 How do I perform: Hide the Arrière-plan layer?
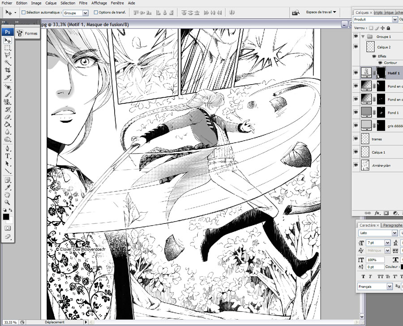356,165
